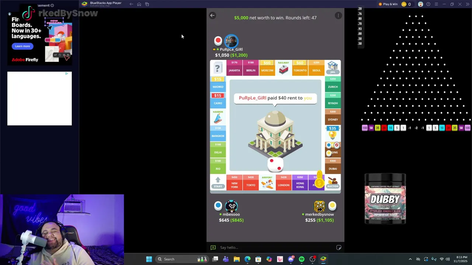The height and width of the screenshot is (265, 472).
Task: Select the London property tile
Action: click(283, 183)
